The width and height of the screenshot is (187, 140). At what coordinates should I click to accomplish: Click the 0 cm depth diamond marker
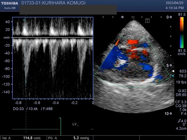click(x=171, y=17)
